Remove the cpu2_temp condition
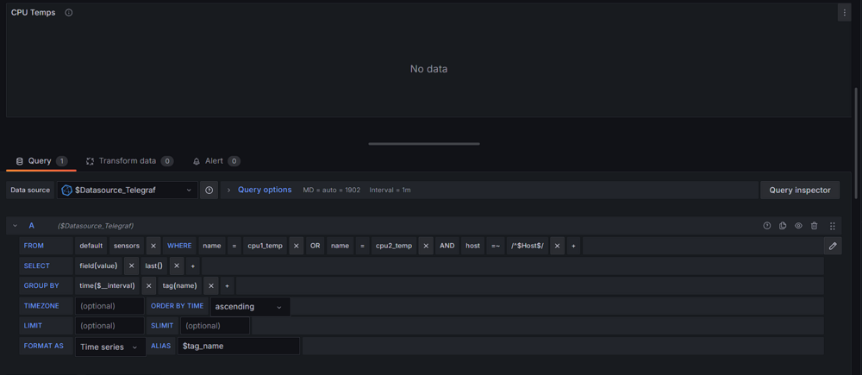862x375 pixels. tap(426, 246)
